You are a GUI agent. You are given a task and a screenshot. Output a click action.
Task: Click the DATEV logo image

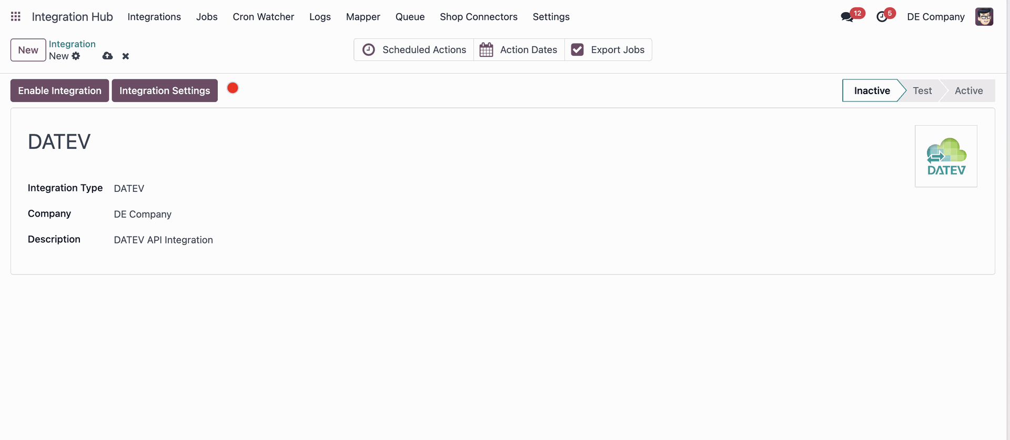(x=946, y=156)
